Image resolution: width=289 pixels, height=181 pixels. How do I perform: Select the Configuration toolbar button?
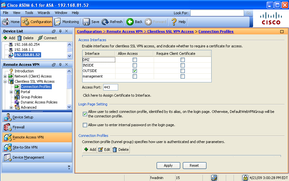tap(37, 22)
